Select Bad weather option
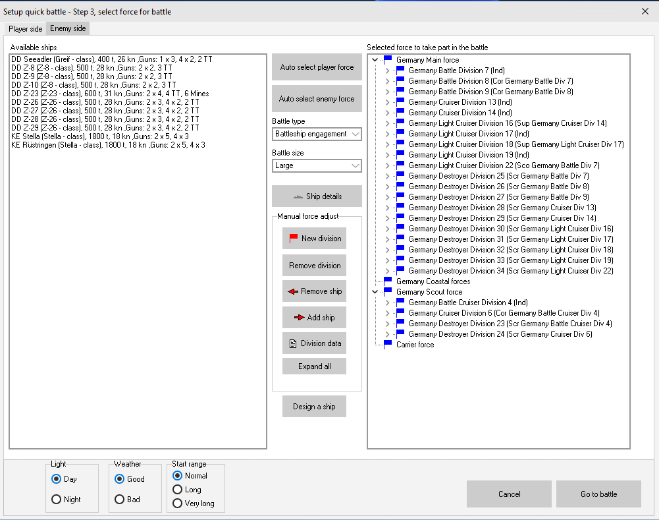The height and width of the screenshot is (520, 659). pyautogui.click(x=119, y=500)
